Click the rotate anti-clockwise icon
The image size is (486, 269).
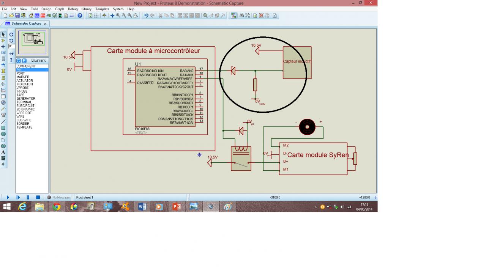point(11,41)
